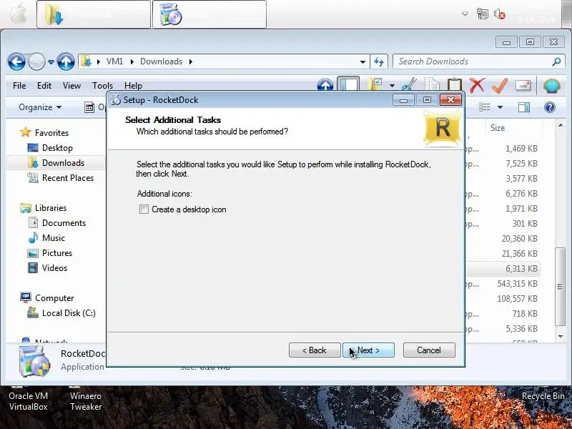Cancel the RocketDock Setup
Viewport: 572px width, 429px height.
pos(429,350)
